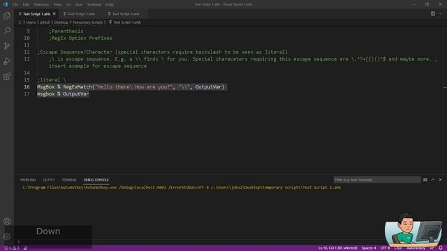Open the Manage gear icon

point(7,236)
